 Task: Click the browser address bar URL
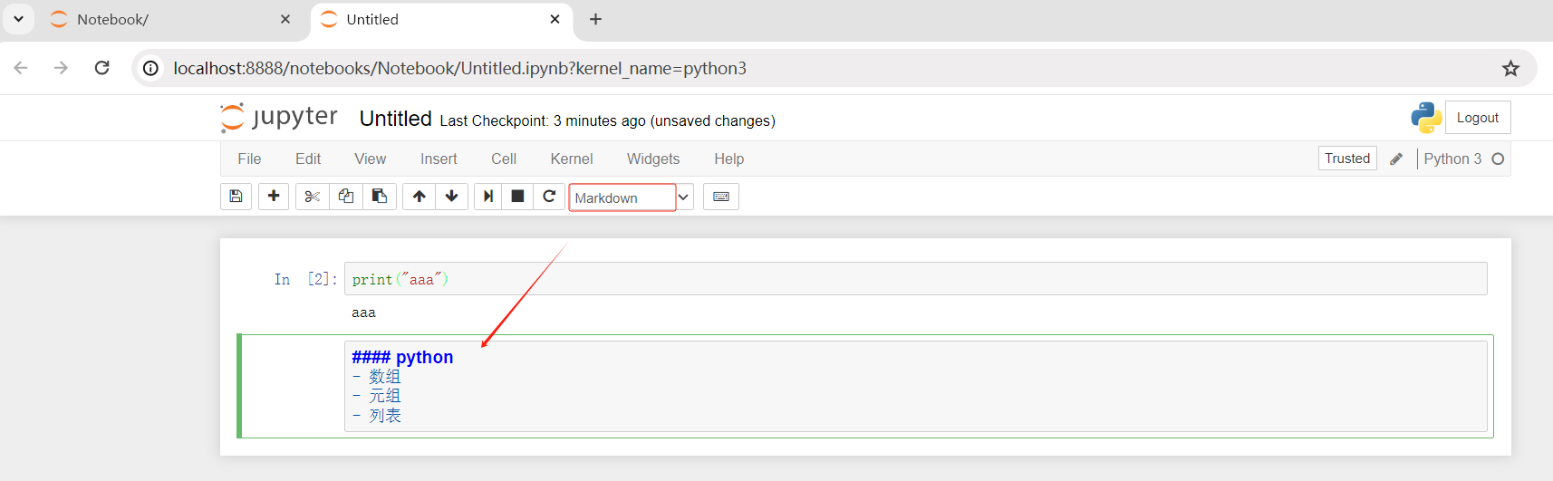(x=460, y=68)
